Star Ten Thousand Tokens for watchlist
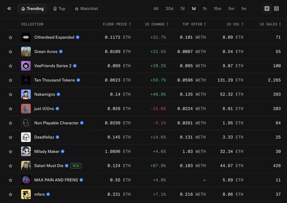The height and width of the screenshot is (203, 287). 11,80
